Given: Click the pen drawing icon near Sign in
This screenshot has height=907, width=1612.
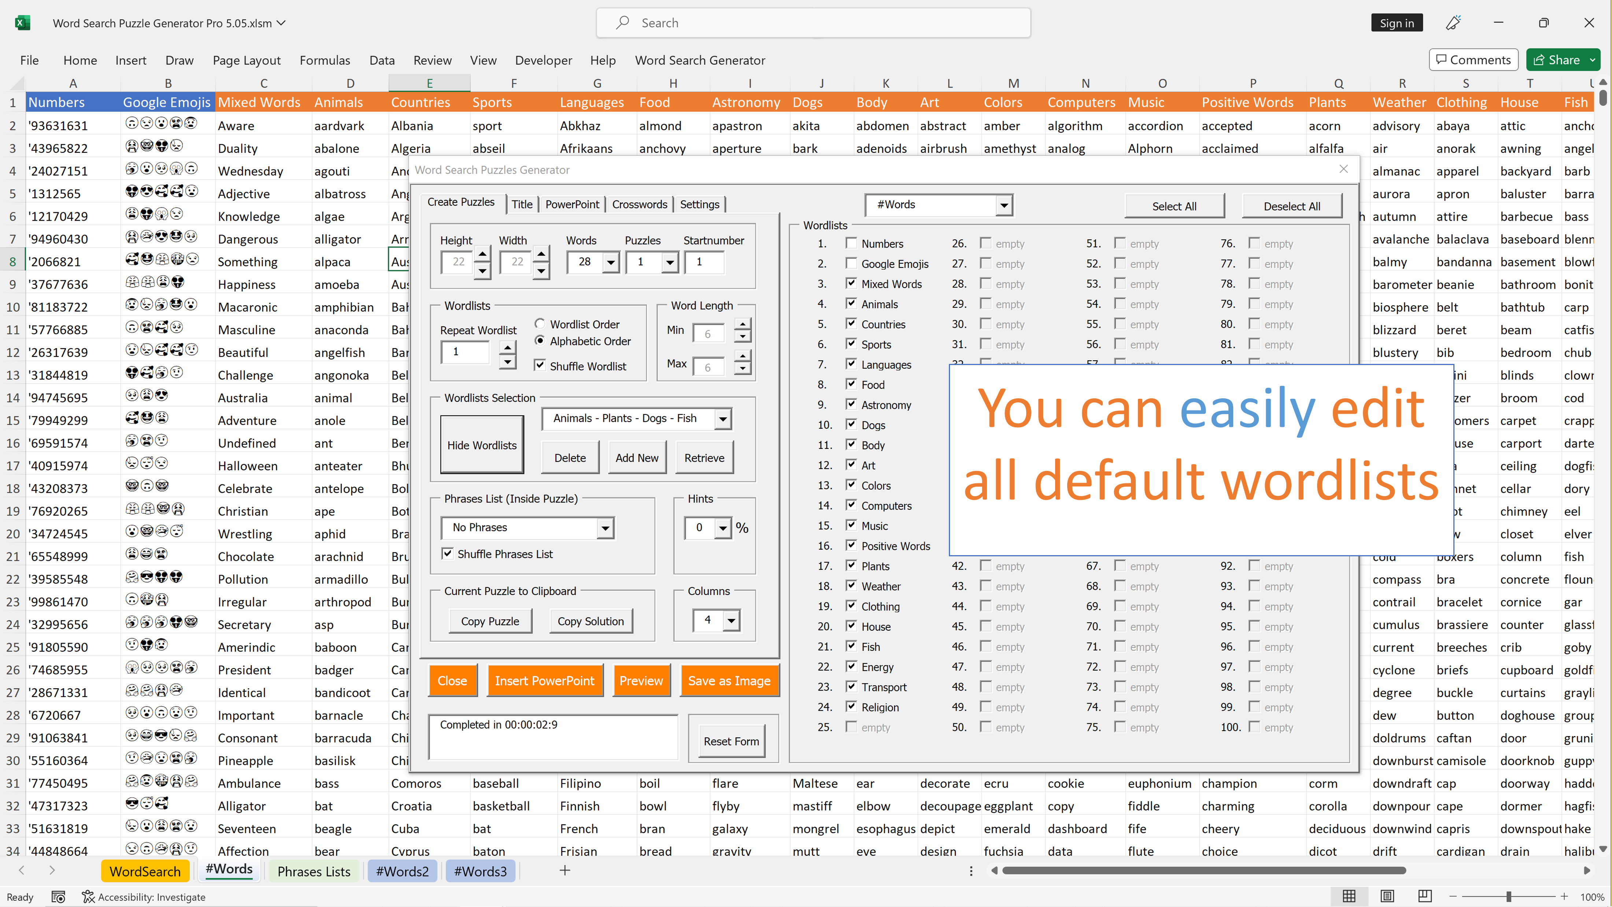Looking at the screenshot, I should point(1453,23).
